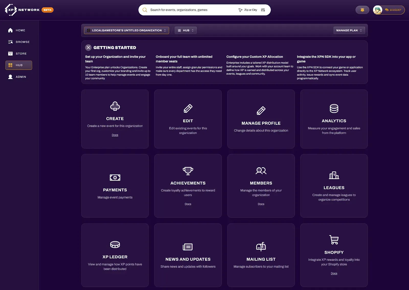This screenshot has height=290, width=409.
Task: Open the Achievements trophy icon
Action: click(x=188, y=171)
